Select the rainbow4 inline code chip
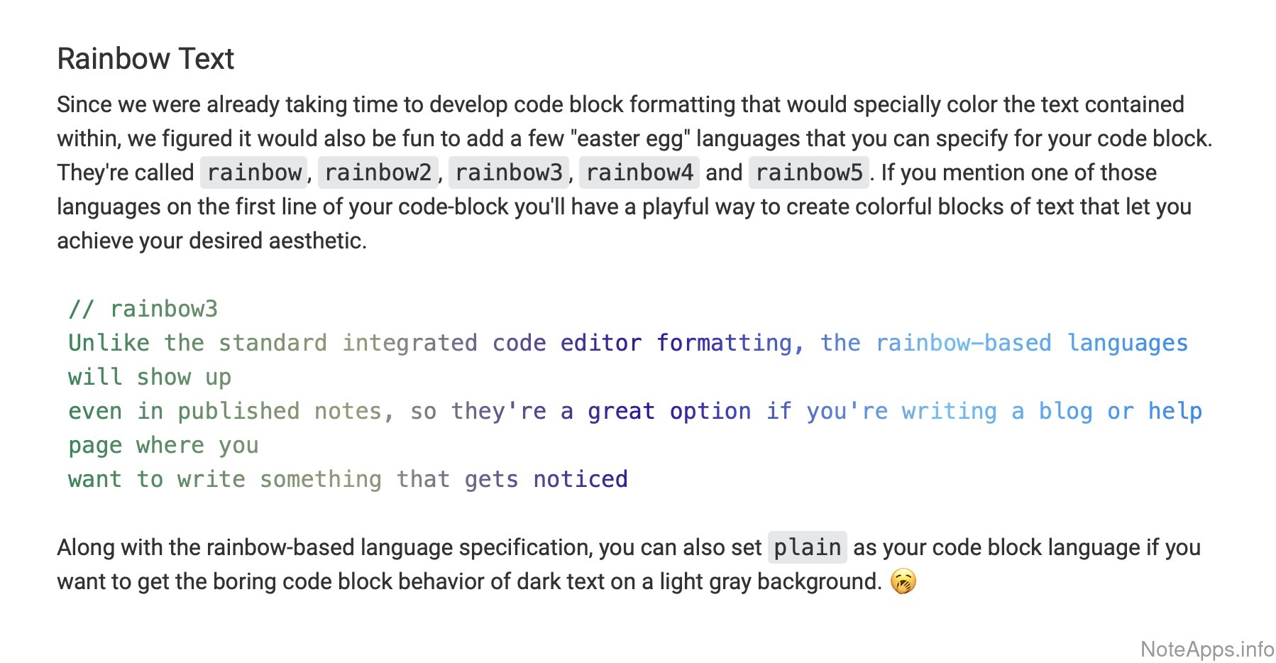Screen dimensions: 1276x663 tap(639, 172)
